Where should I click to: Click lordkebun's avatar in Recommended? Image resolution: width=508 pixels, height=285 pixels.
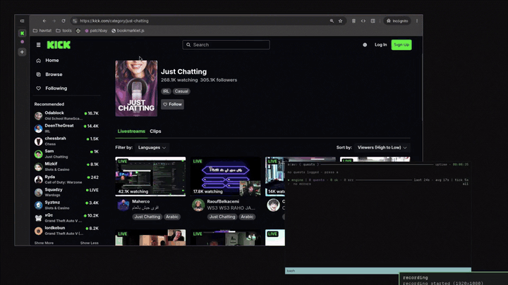pos(39,231)
